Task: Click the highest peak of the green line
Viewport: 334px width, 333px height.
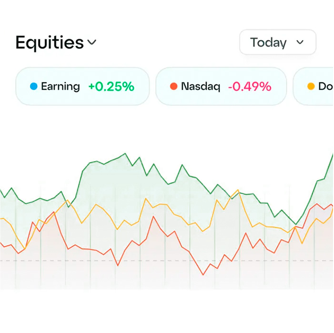Action: point(125,154)
